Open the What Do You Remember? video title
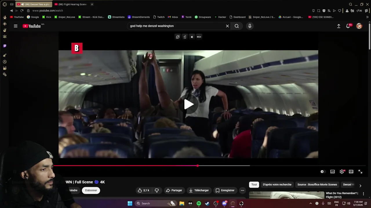Screen dimensions: 371x208 tap(342, 195)
